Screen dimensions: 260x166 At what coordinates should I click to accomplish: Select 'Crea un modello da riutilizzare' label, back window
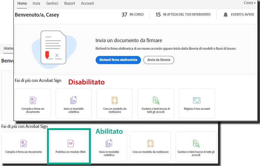click(150, 152)
